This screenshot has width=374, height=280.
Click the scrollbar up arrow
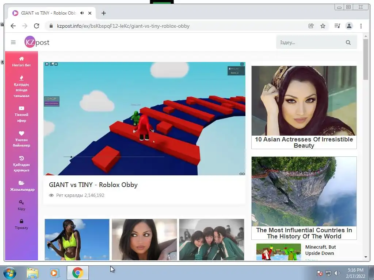pos(366,36)
